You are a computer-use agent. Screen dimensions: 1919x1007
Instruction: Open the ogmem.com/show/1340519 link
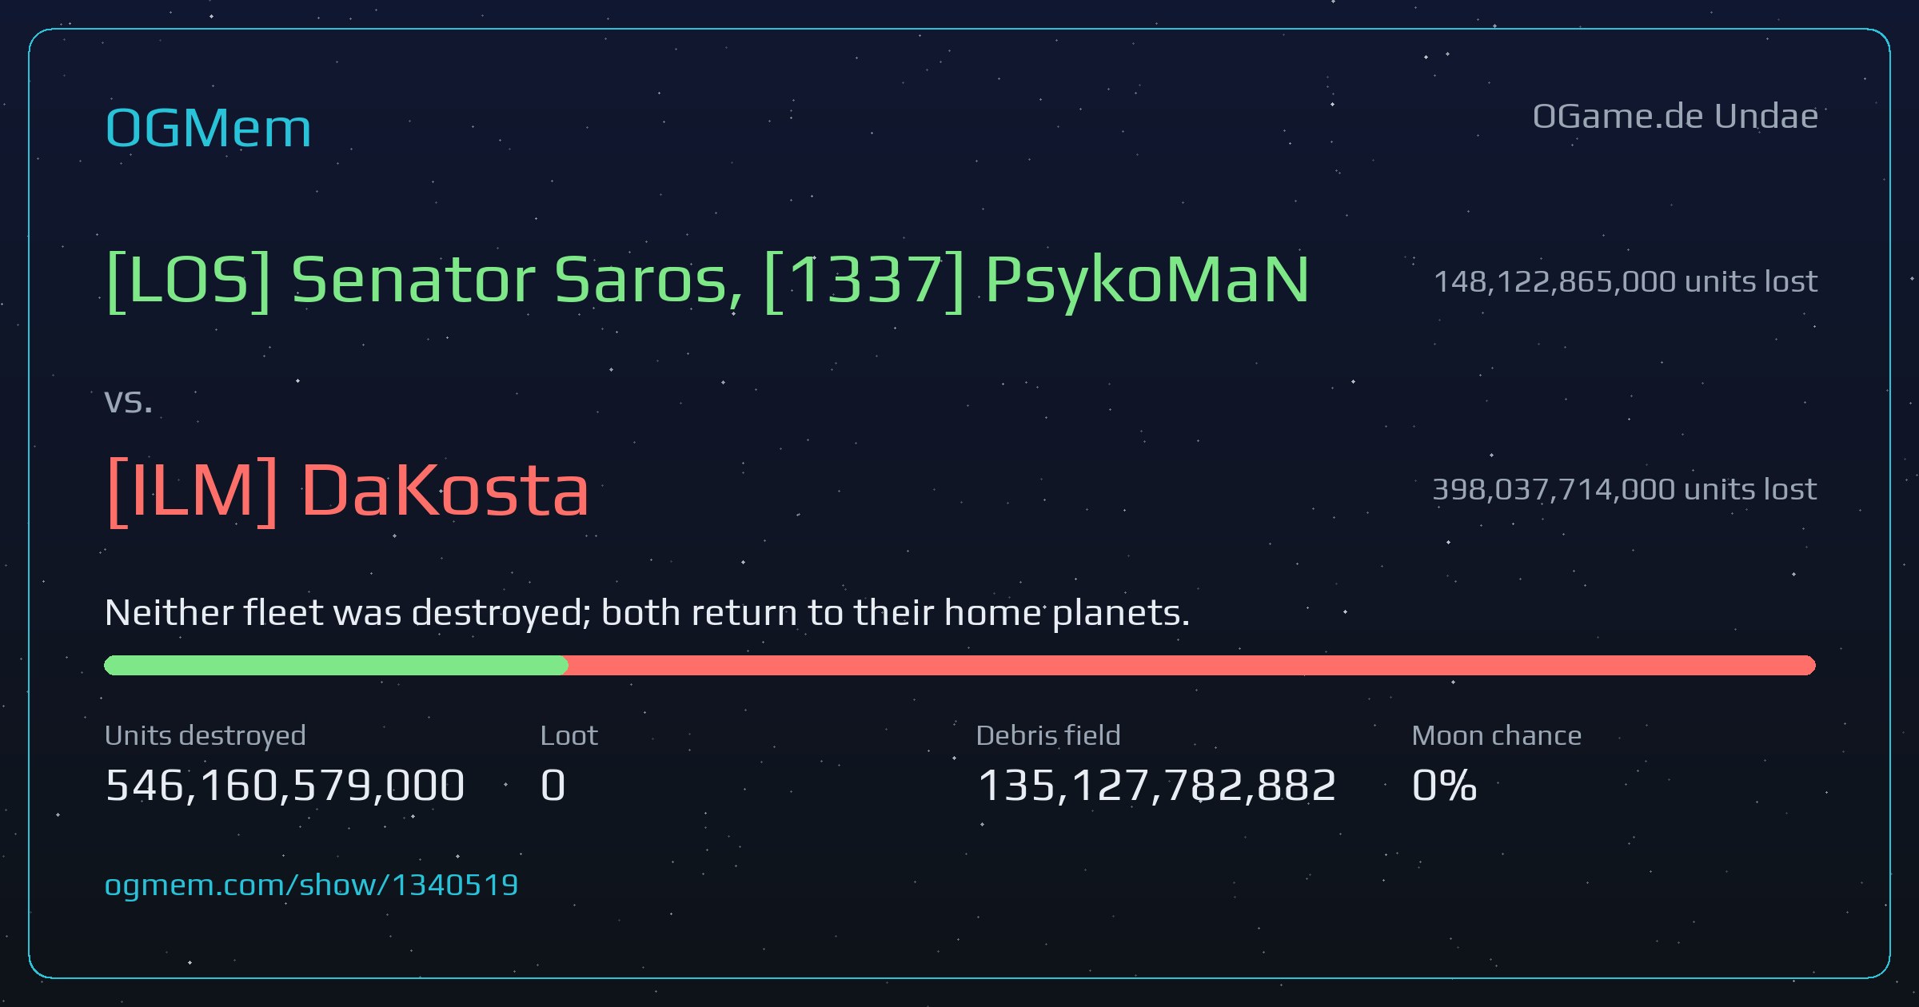(311, 886)
